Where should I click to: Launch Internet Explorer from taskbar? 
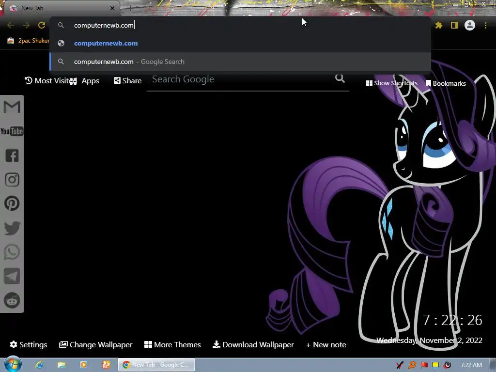pyautogui.click(x=39, y=365)
